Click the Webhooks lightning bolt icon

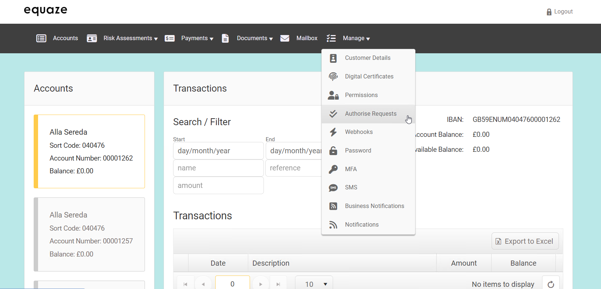tap(333, 132)
